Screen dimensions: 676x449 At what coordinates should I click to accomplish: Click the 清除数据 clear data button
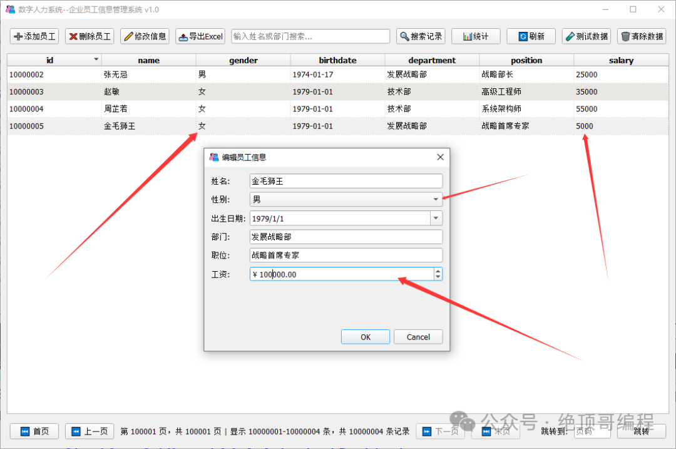[x=642, y=36]
